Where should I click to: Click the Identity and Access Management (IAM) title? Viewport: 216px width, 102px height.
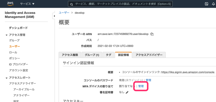tap(20, 15)
